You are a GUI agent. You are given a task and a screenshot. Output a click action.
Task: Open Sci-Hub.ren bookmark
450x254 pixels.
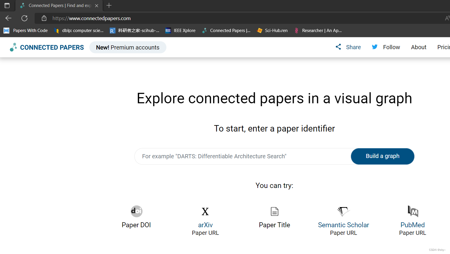click(x=273, y=31)
